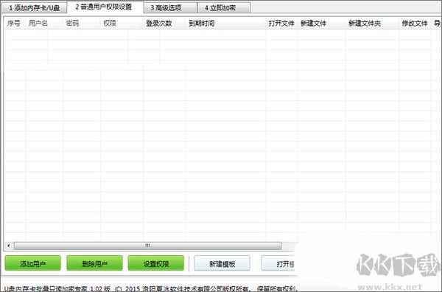Click the 删除用户 green button
The image size is (442, 292).
click(x=94, y=263)
